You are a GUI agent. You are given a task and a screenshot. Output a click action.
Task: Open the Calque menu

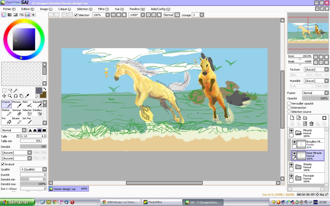(x=65, y=9)
